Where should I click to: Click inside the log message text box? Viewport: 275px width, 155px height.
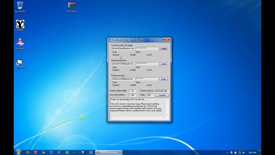pyautogui.click(x=138, y=107)
